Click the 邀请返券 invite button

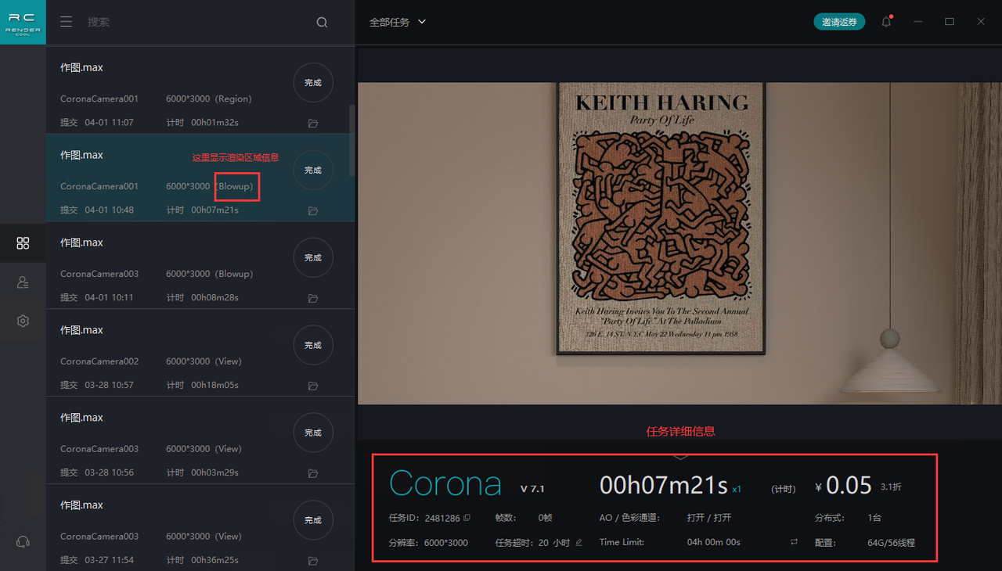pyautogui.click(x=838, y=22)
